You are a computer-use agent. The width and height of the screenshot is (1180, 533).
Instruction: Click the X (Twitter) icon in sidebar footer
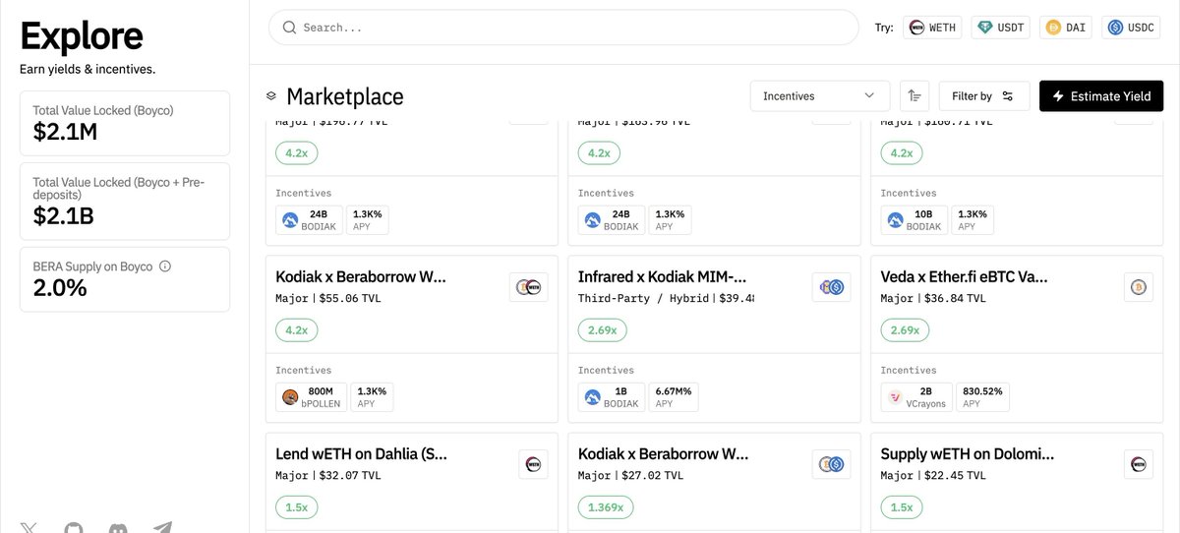click(x=30, y=528)
